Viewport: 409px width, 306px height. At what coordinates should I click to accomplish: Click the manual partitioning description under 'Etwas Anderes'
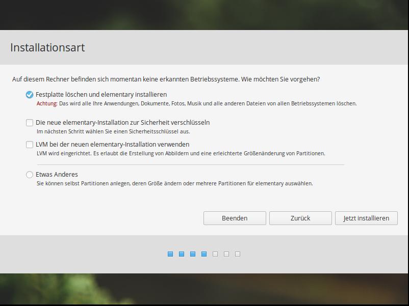tap(174, 183)
